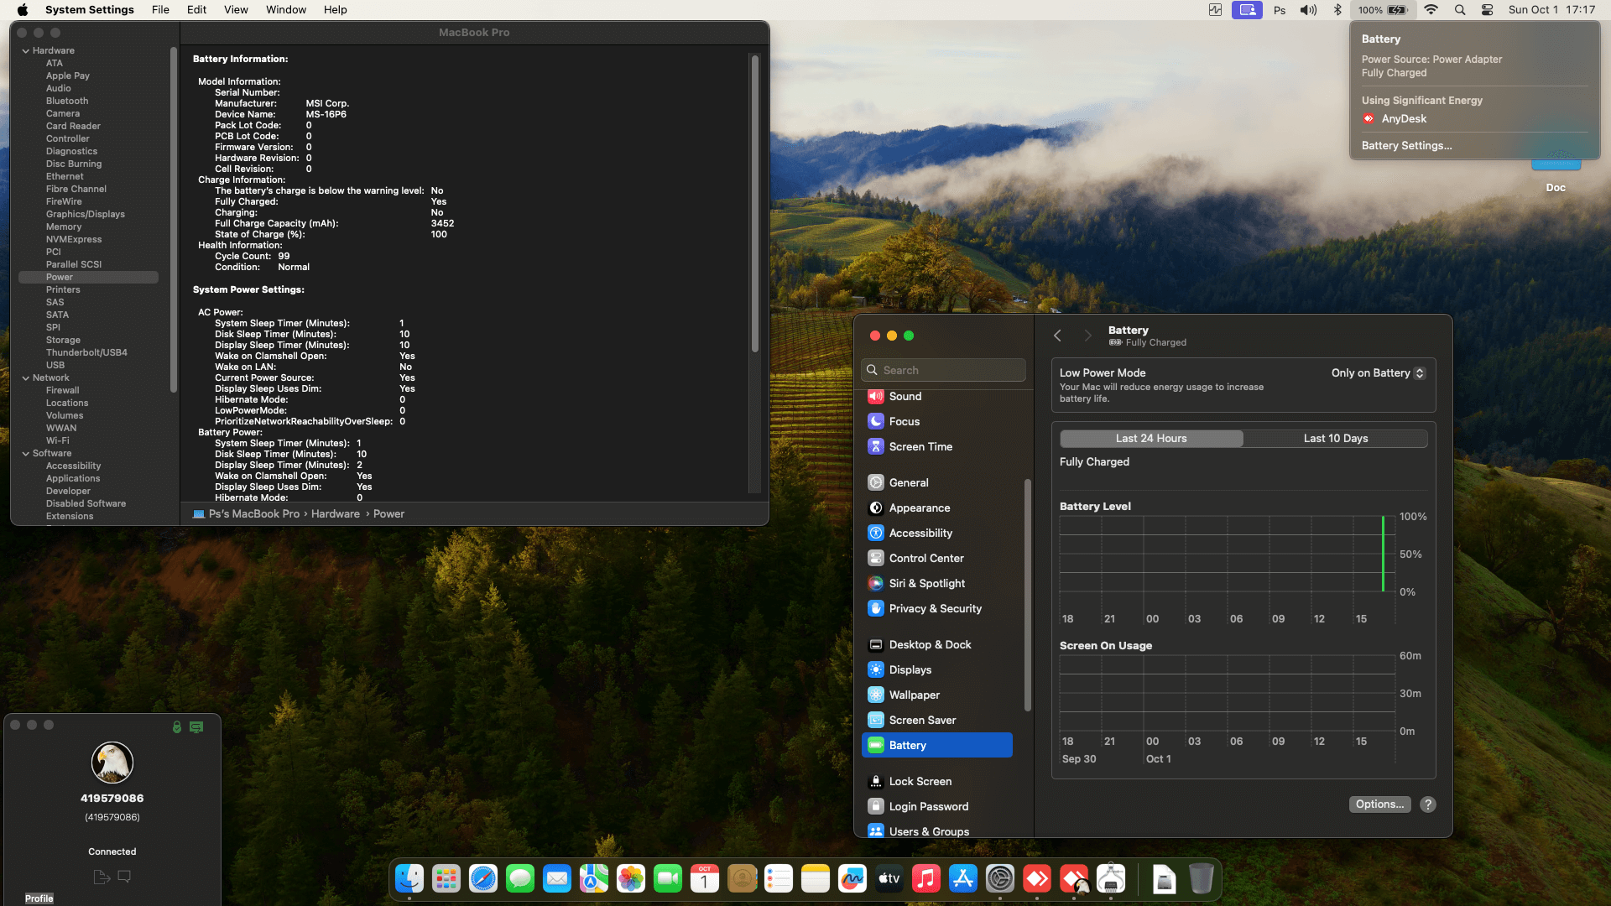Launch Safari from the Dock

pyautogui.click(x=483, y=878)
